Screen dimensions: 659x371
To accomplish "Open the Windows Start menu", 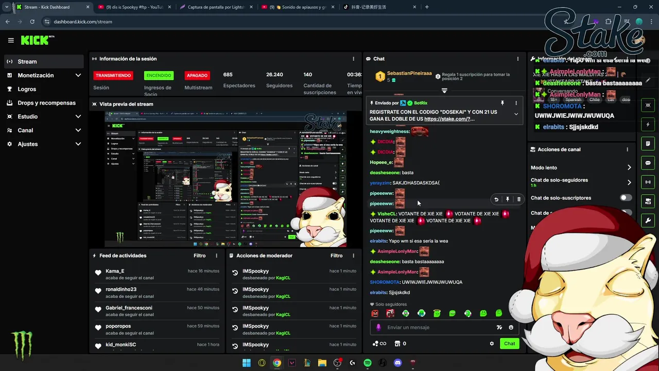I will click(247, 363).
